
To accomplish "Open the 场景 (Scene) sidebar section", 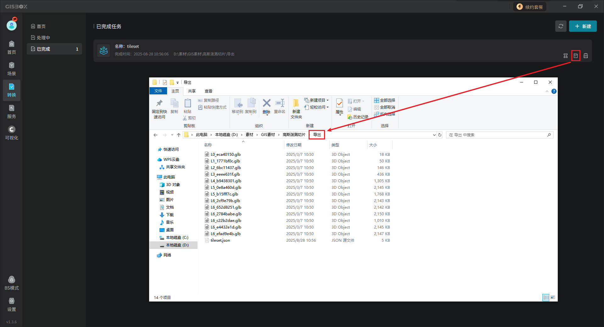I will (12, 69).
